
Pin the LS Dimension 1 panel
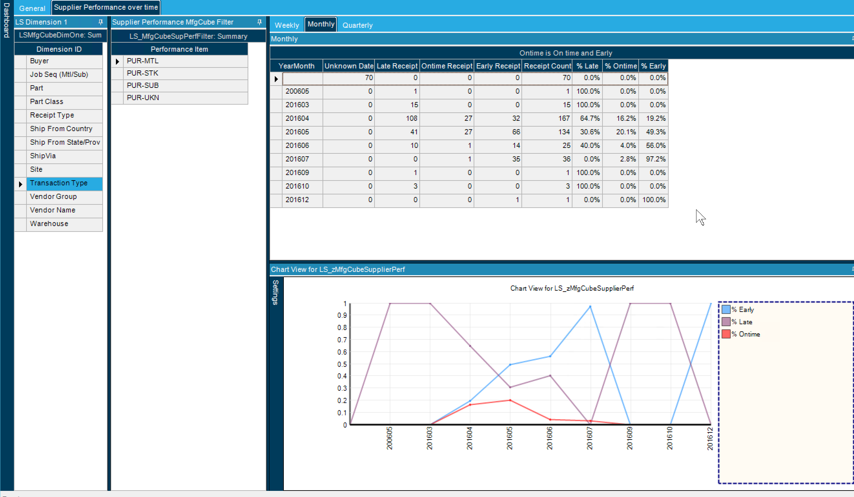click(x=100, y=22)
